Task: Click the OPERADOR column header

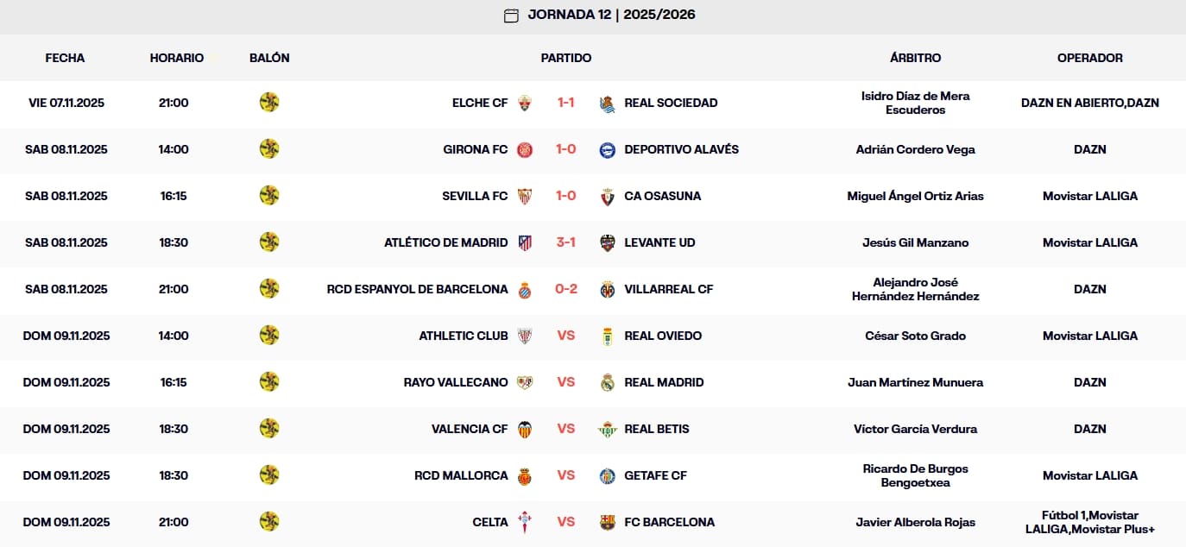Action: [1090, 58]
